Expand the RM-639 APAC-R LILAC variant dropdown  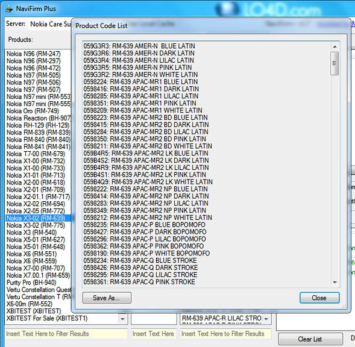tap(266, 319)
